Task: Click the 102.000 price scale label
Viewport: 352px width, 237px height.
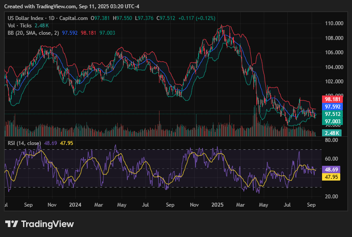Action: coord(334,82)
